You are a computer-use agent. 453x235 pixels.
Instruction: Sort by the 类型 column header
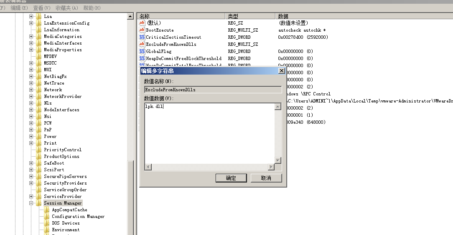[x=250, y=16]
